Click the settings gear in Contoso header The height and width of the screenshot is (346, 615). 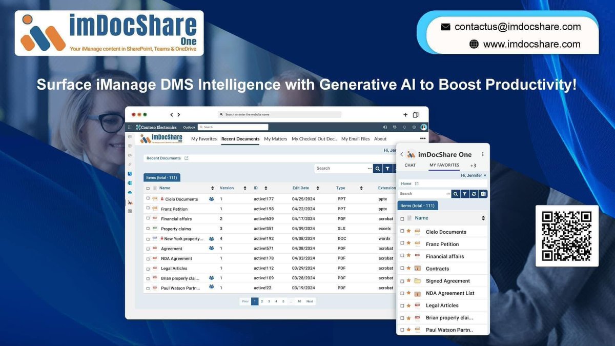414,127
